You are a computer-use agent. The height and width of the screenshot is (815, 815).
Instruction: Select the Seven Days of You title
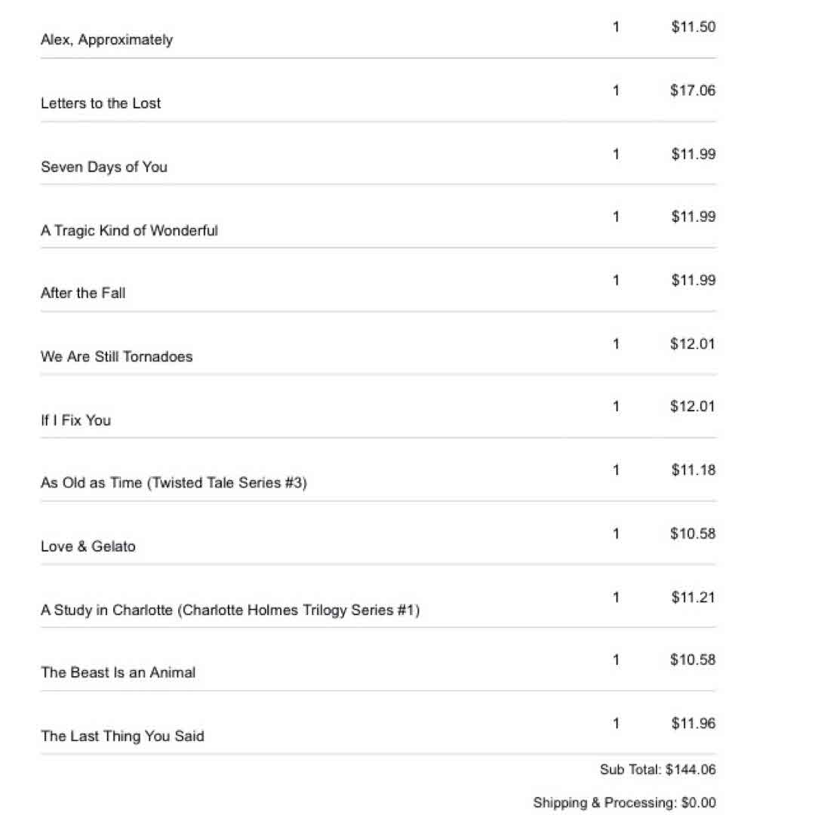pyautogui.click(x=103, y=167)
